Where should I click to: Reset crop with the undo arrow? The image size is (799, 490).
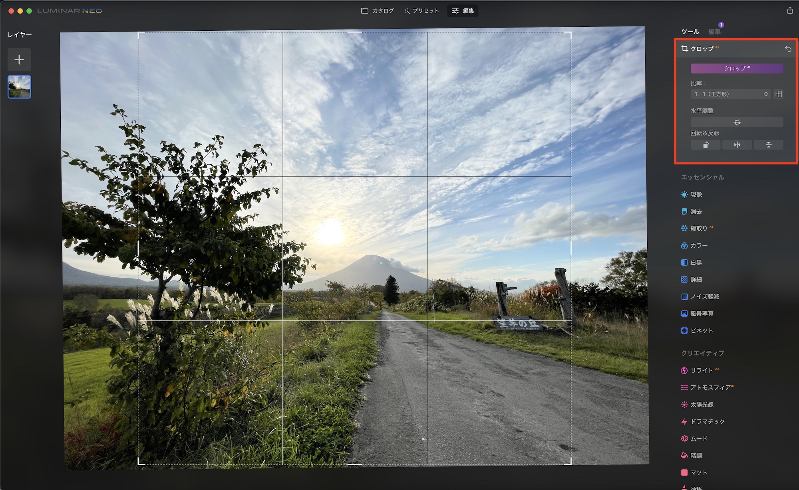pos(788,49)
